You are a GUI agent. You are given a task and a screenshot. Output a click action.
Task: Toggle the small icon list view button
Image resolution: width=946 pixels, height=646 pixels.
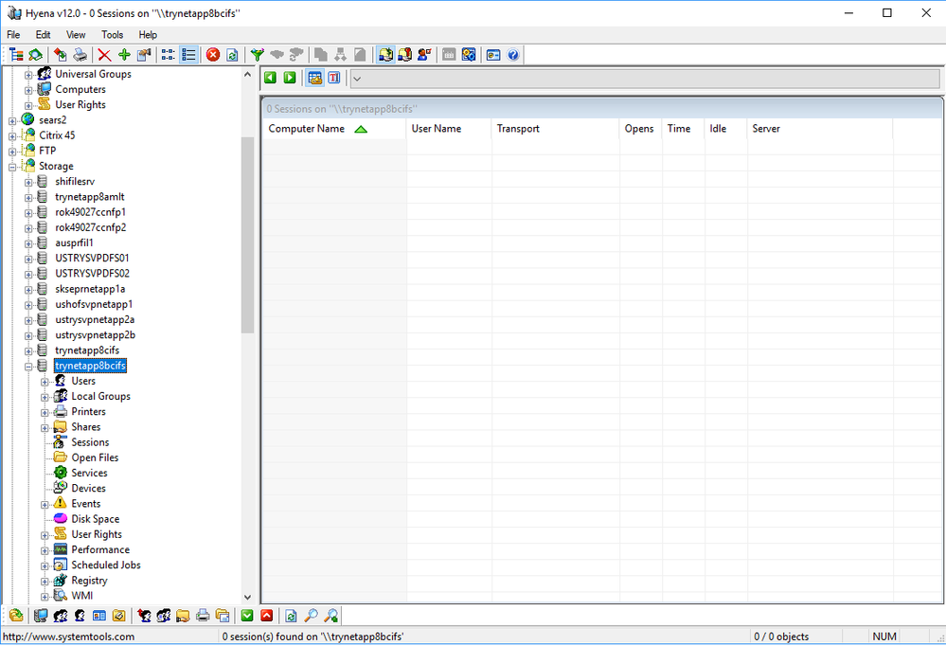tap(169, 55)
